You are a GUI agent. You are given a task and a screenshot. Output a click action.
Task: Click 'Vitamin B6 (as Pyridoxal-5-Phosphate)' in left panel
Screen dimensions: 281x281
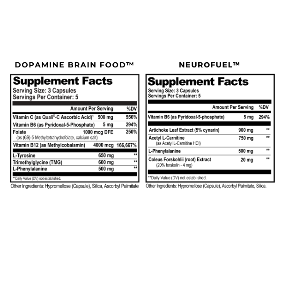point(54,125)
